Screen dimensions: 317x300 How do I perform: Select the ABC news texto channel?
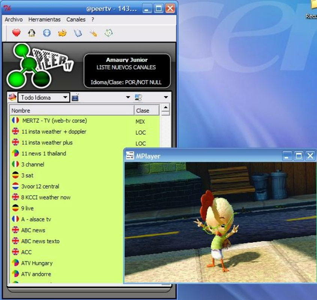pos(40,241)
